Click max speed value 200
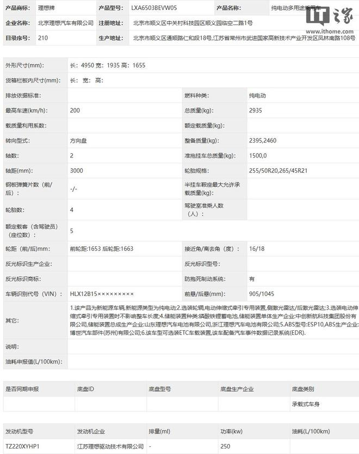Screen dimensions: 359x454 coord(75,111)
